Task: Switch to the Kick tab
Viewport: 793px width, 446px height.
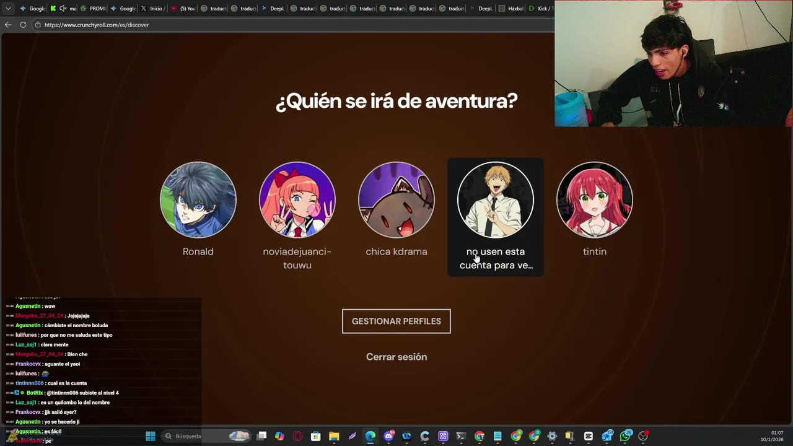Action: click(541, 9)
